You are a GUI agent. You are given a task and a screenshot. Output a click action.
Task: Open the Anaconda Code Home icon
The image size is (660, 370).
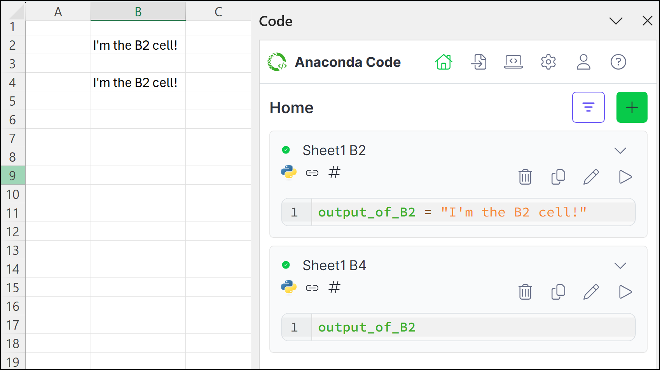point(443,62)
